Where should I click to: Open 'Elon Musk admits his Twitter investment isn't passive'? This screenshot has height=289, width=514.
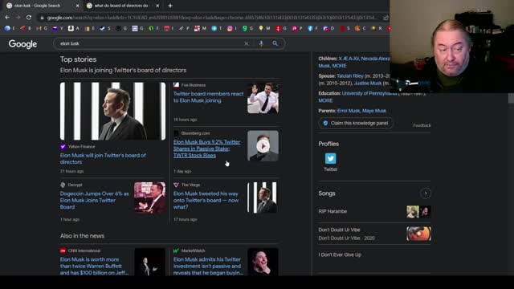click(208, 266)
